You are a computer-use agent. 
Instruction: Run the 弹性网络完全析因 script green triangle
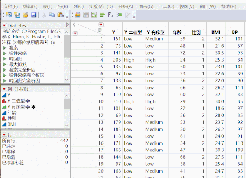click(5, 75)
